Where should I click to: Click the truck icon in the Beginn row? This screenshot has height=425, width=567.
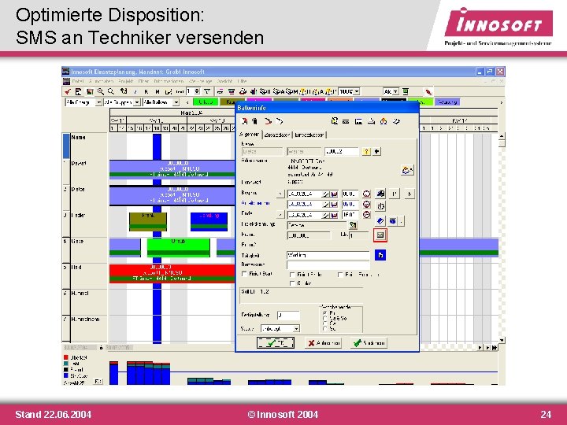380,194
